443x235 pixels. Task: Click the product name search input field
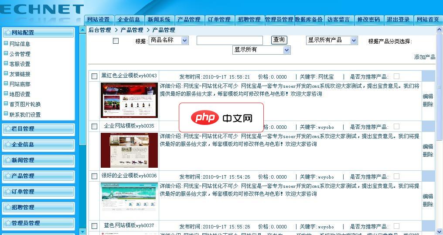(x=229, y=41)
